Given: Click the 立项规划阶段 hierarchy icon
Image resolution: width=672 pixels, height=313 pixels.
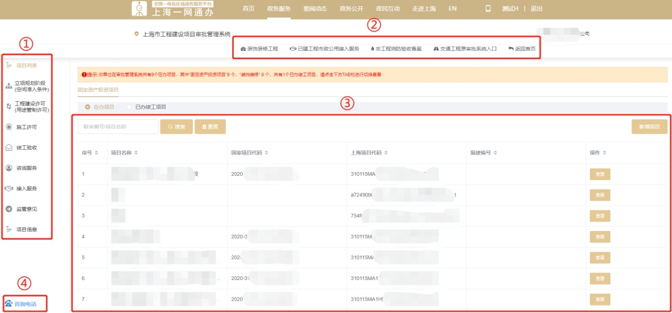Looking at the screenshot, I should coord(9,86).
